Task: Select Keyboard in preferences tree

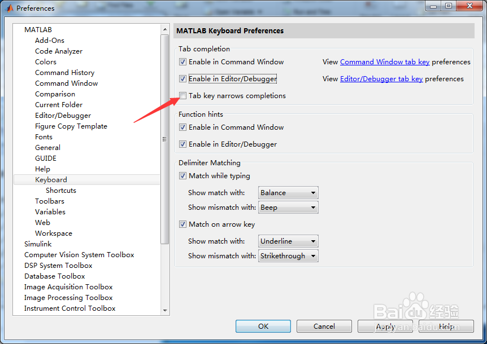Action: tap(87, 180)
